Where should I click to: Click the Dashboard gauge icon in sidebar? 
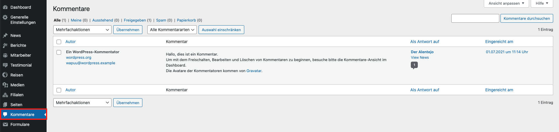[x=5, y=7]
